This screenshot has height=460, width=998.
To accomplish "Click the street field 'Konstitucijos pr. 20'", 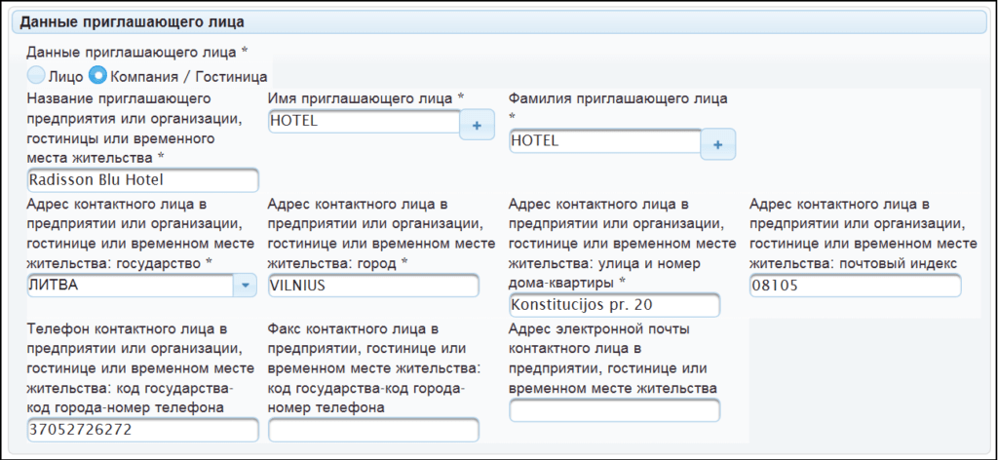I will click(614, 305).
